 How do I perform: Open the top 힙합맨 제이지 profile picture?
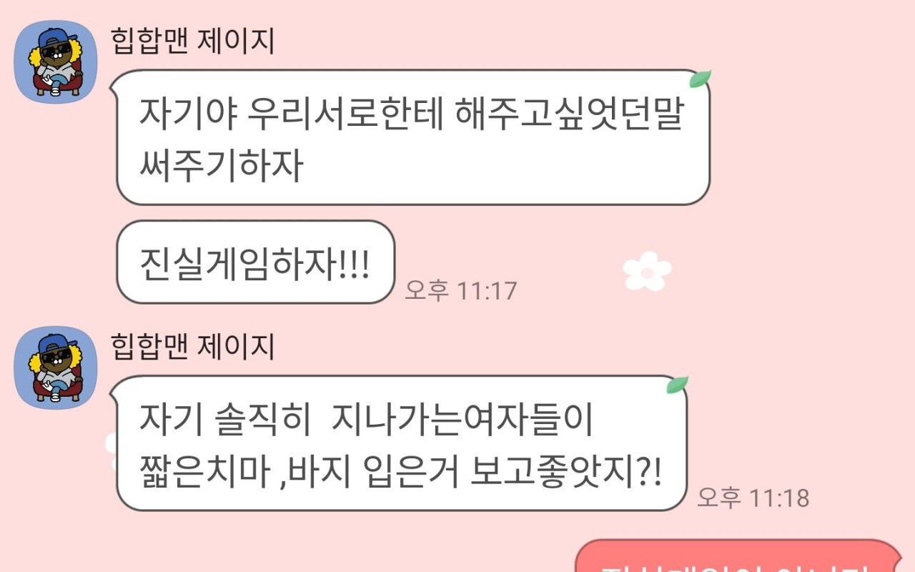coord(56,61)
